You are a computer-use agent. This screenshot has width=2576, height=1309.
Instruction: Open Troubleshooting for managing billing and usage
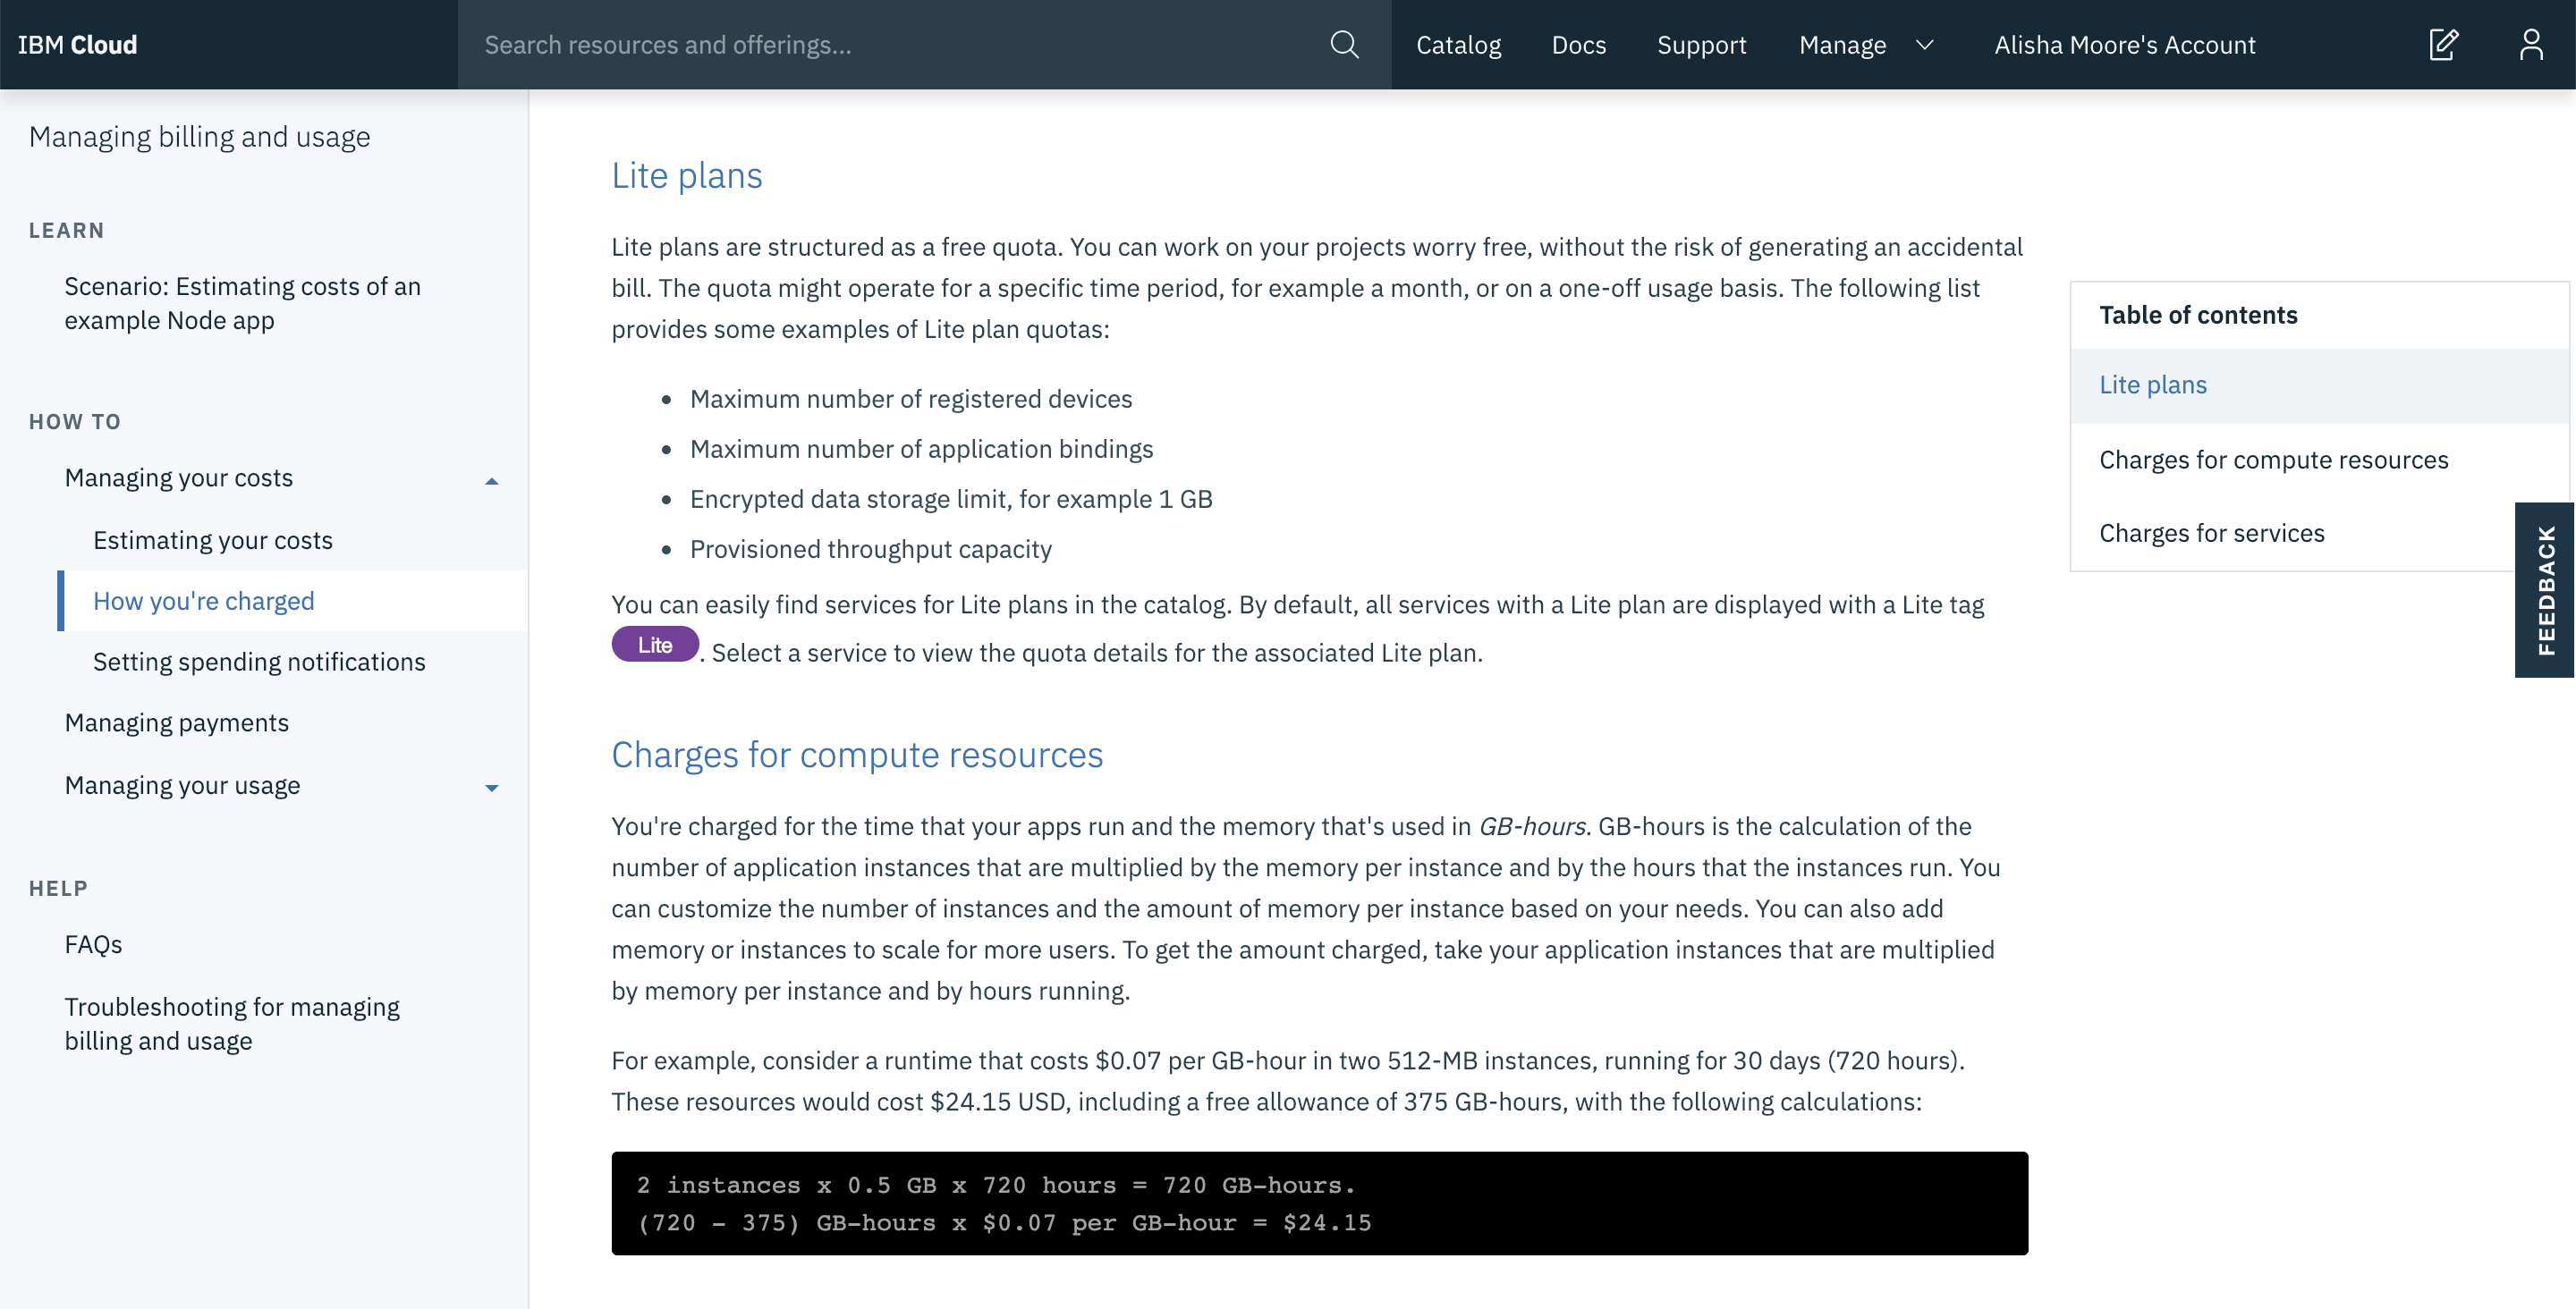coord(232,1024)
